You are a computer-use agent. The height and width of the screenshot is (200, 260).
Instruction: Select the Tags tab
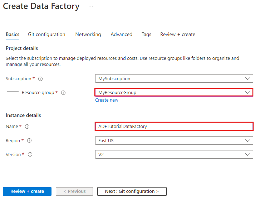pyautogui.click(x=146, y=35)
